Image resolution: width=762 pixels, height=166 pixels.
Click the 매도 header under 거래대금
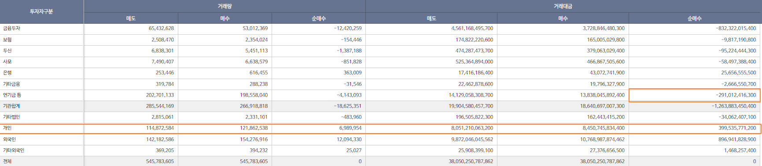point(431,18)
